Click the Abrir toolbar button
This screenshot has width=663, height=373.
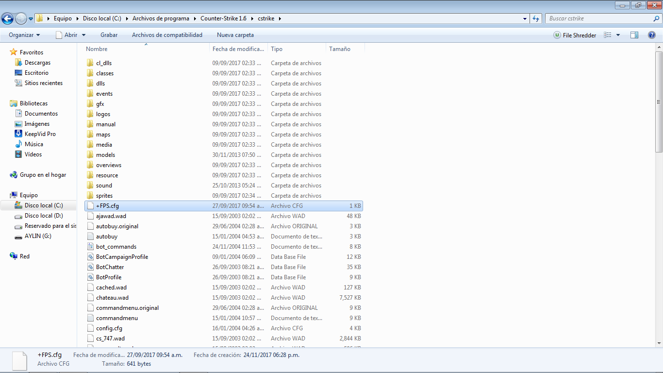coord(66,35)
